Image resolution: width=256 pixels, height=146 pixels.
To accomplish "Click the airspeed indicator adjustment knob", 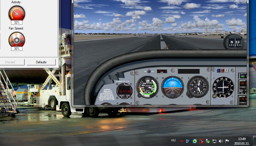I will click(x=139, y=96).
